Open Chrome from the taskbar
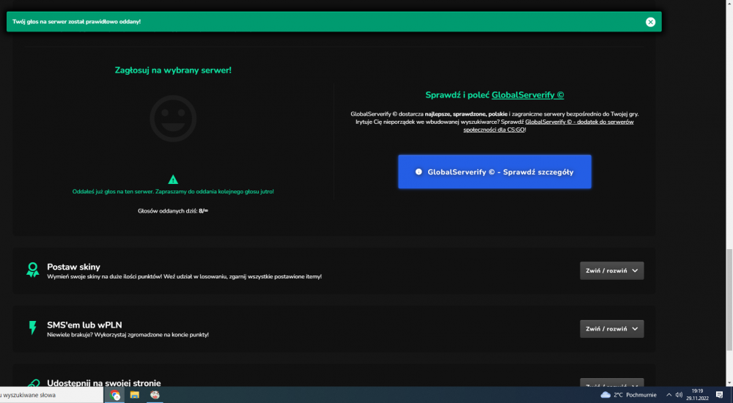This screenshot has height=403, width=733. point(114,395)
